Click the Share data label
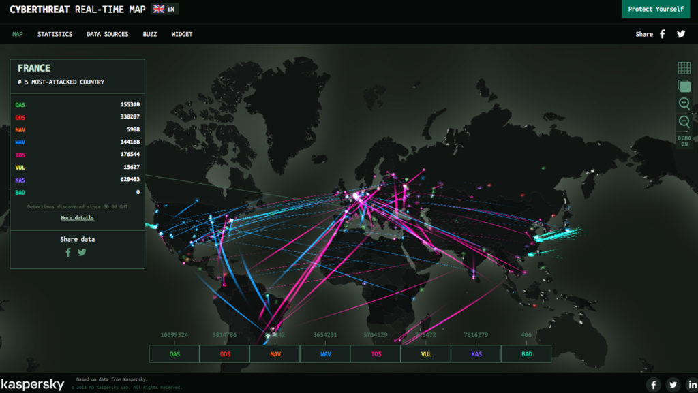 (x=78, y=239)
